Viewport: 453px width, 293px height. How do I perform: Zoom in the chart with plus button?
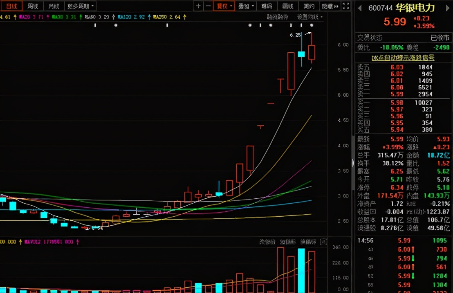pyautogui.click(x=198, y=6)
